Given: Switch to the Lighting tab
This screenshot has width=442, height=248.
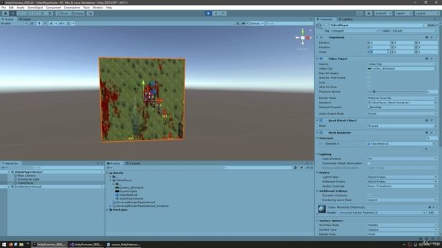Looking at the screenshot, I should [x=345, y=19].
